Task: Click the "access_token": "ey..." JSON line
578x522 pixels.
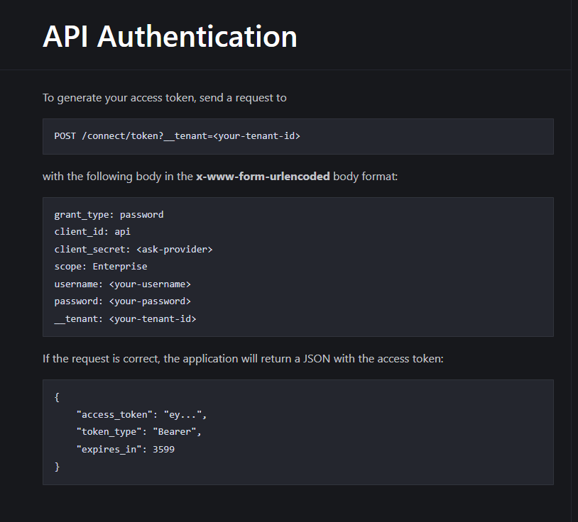Action: [141, 414]
